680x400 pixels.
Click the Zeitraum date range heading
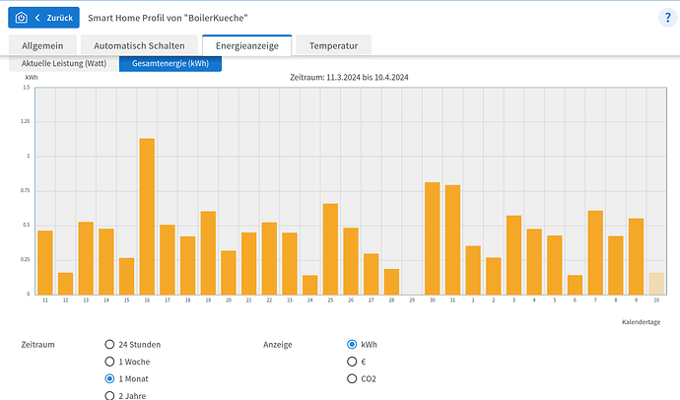(x=349, y=78)
